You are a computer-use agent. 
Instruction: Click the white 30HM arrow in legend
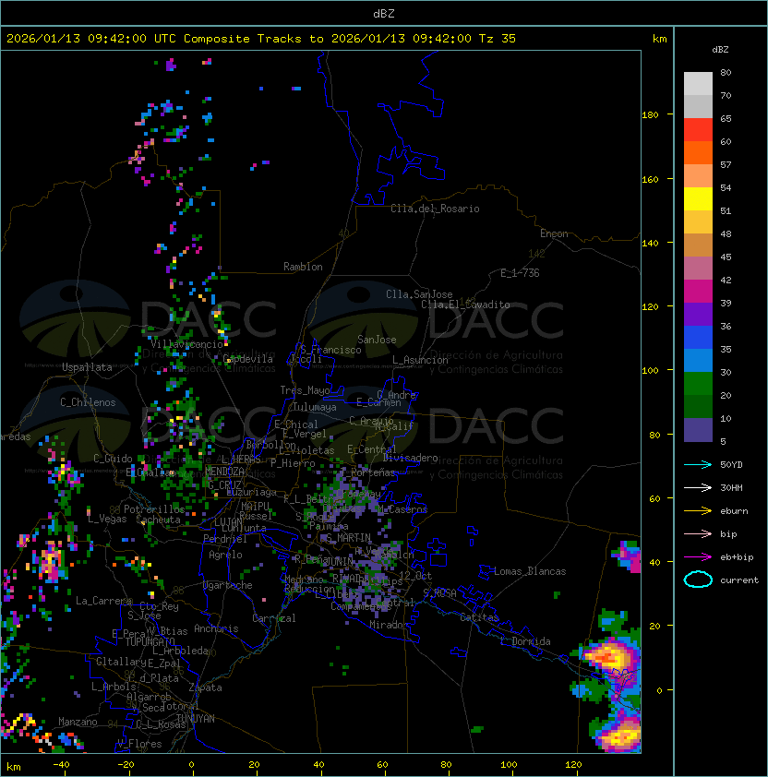pos(698,487)
